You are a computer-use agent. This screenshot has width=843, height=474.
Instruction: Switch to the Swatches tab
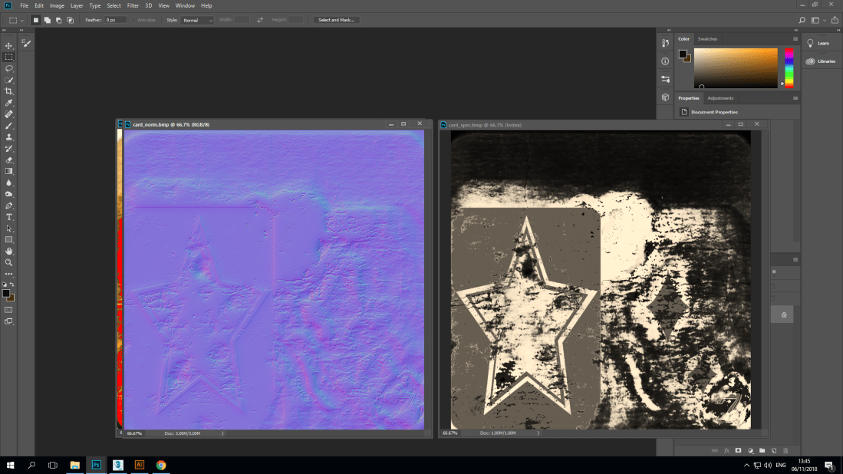pos(706,38)
